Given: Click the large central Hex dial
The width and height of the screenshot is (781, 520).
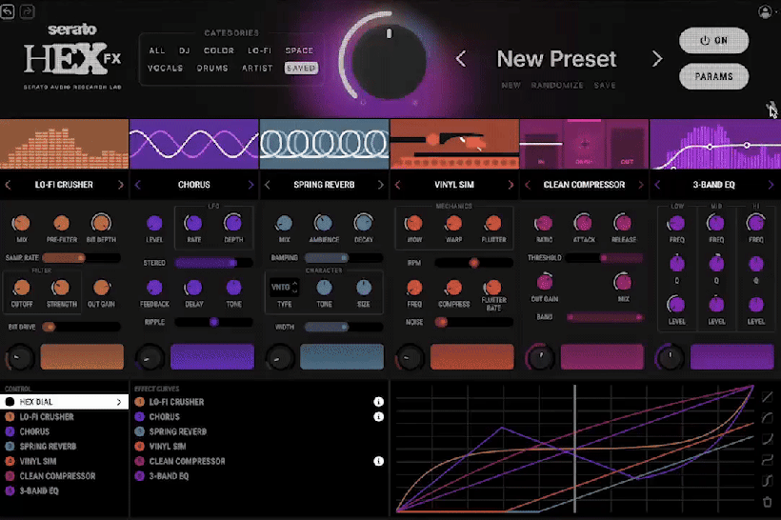Looking at the screenshot, I should [x=389, y=60].
